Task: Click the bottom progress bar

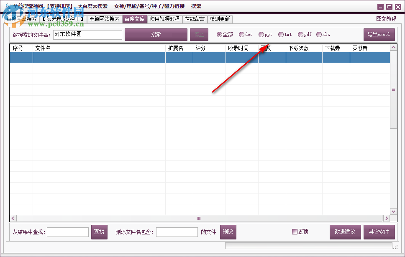Action: point(309,246)
